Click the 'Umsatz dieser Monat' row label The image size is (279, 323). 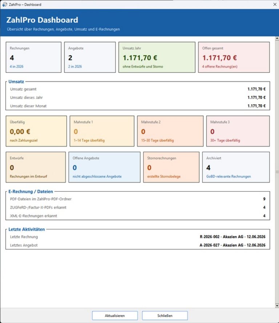28,106
